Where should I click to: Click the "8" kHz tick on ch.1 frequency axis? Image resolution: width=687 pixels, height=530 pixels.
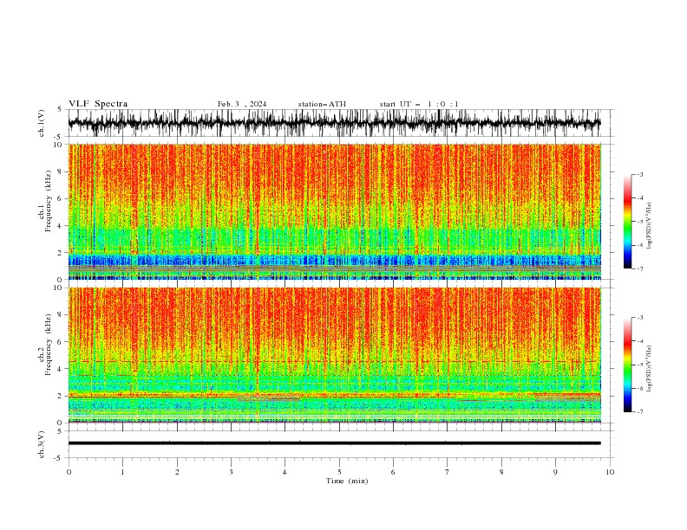pyautogui.click(x=61, y=171)
